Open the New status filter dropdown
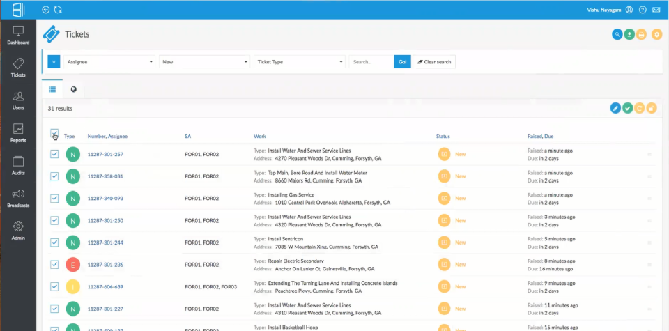This screenshot has height=331, width=669. [x=204, y=62]
